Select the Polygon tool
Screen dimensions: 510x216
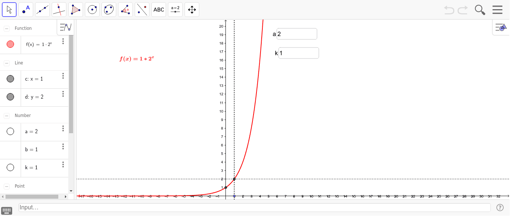pyautogui.click(x=76, y=10)
